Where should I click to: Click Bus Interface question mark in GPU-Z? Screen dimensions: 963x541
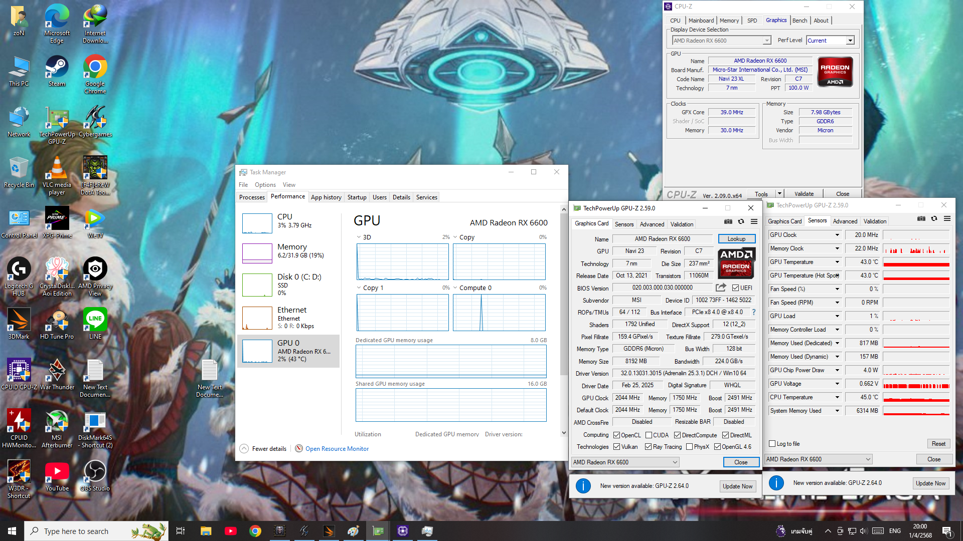click(x=754, y=312)
